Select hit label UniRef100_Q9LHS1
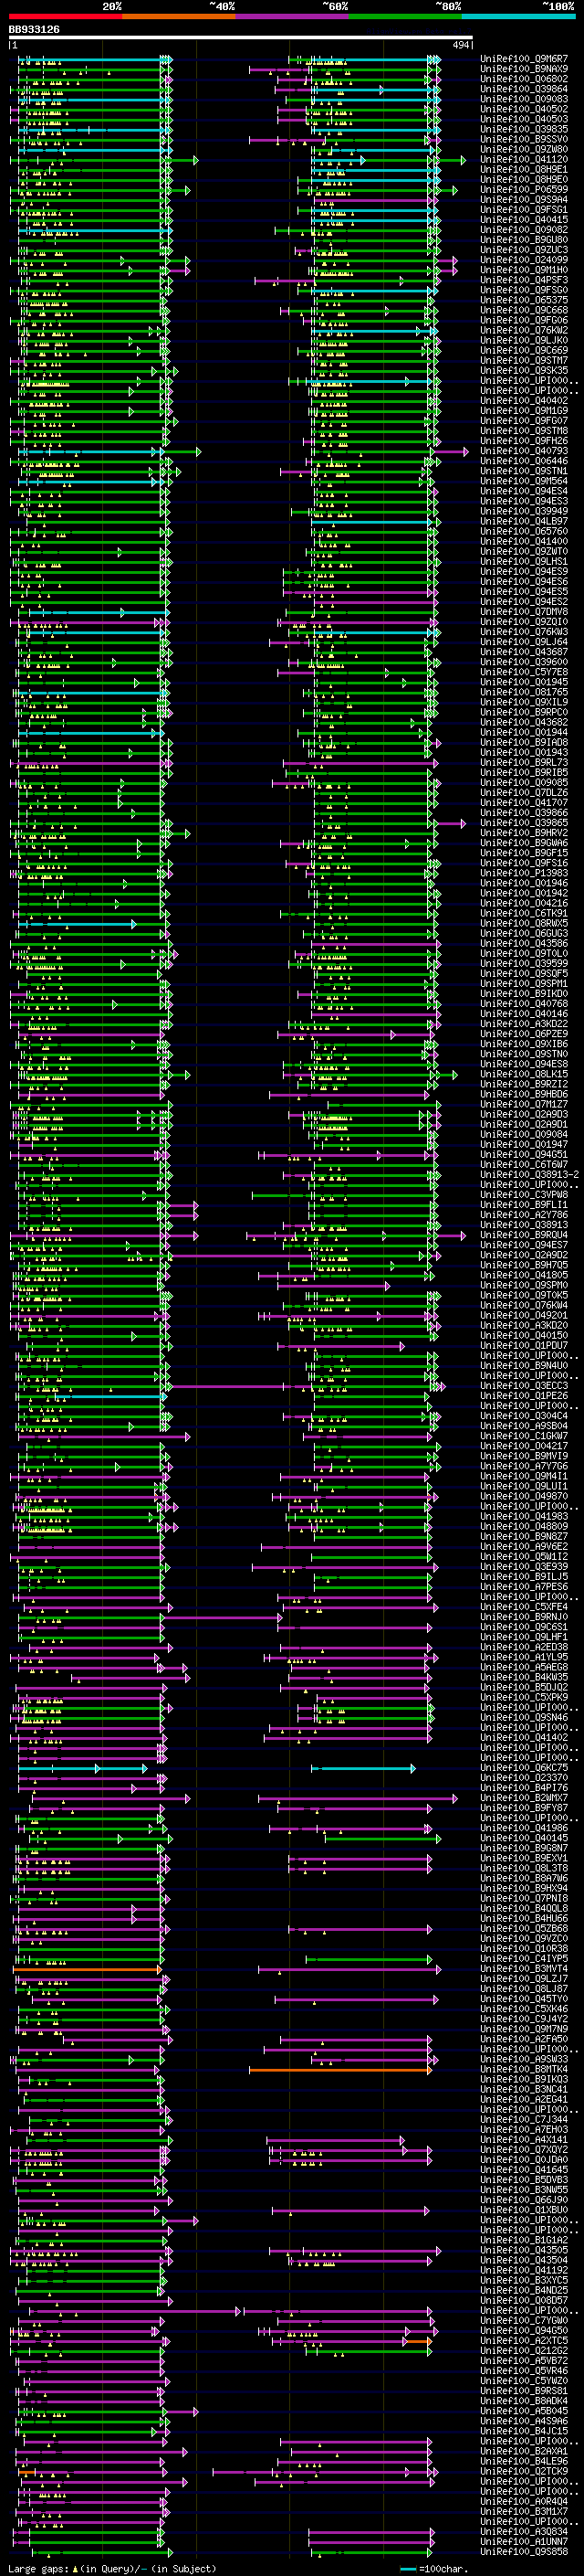 524,561
